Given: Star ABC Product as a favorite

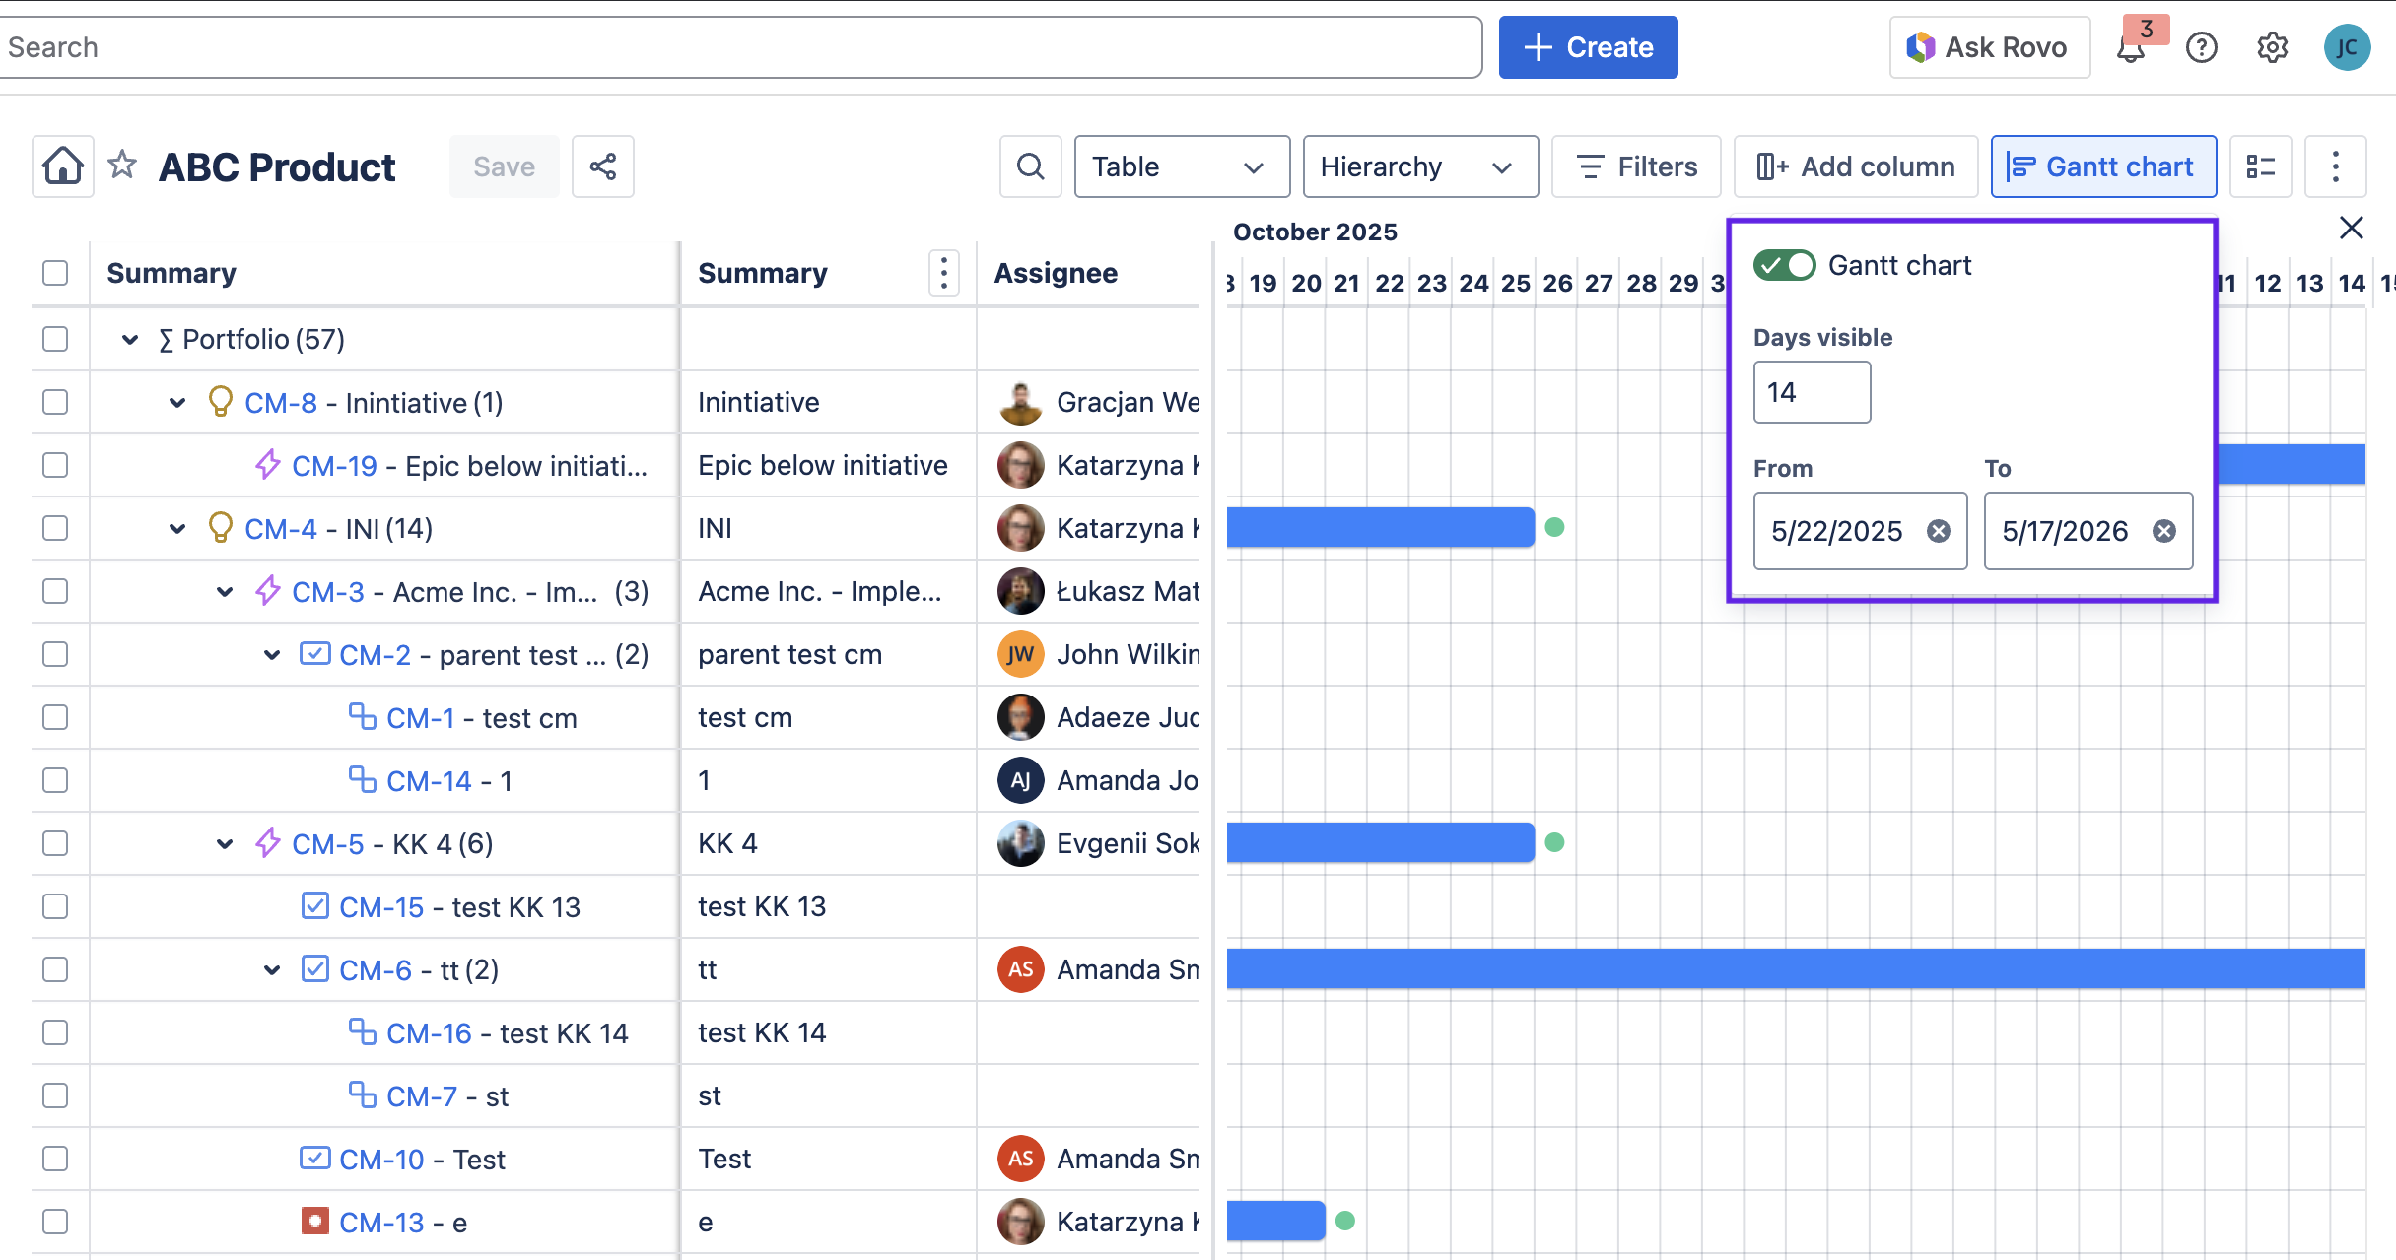Looking at the screenshot, I should 122,165.
